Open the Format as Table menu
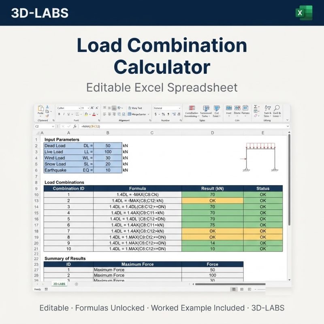 click(x=206, y=111)
